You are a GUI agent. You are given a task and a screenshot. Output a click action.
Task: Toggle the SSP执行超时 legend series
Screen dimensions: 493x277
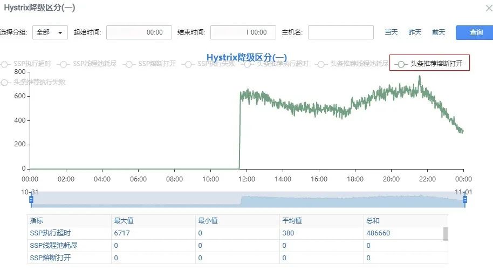pos(26,64)
